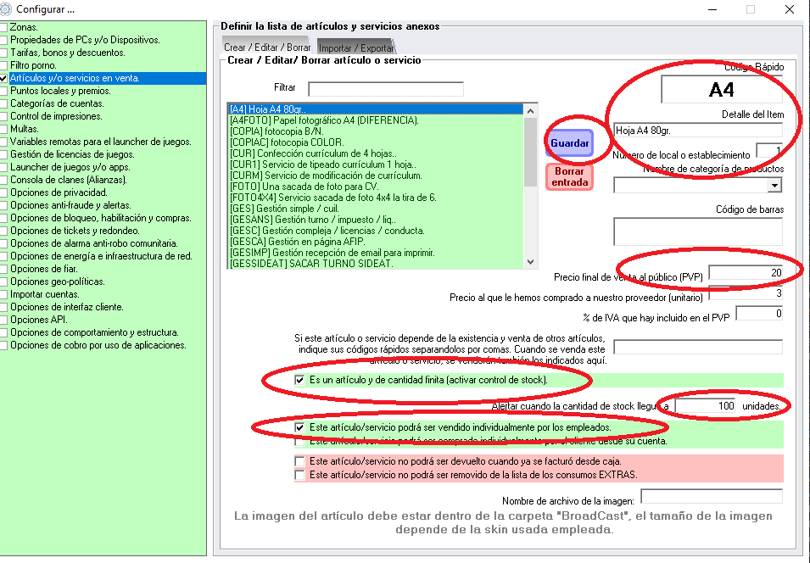Toggle no podrá ser removido de consumos EXTRAS
The image size is (810, 563).
tap(299, 475)
